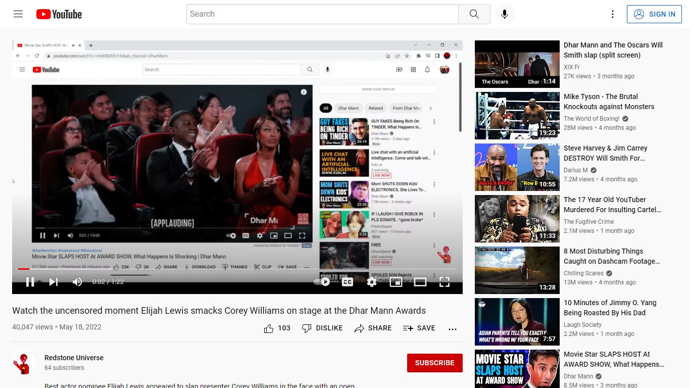The image size is (690, 388).
Task: Click '8.5M views • 3 months ago' text
Action: (600, 385)
